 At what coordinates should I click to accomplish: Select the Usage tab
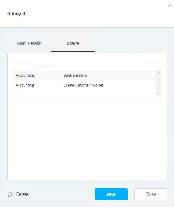point(73,43)
